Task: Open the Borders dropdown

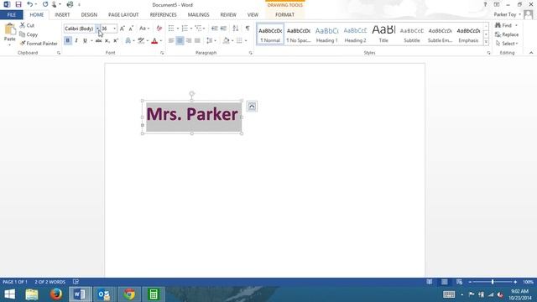Action: coord(246,41)
